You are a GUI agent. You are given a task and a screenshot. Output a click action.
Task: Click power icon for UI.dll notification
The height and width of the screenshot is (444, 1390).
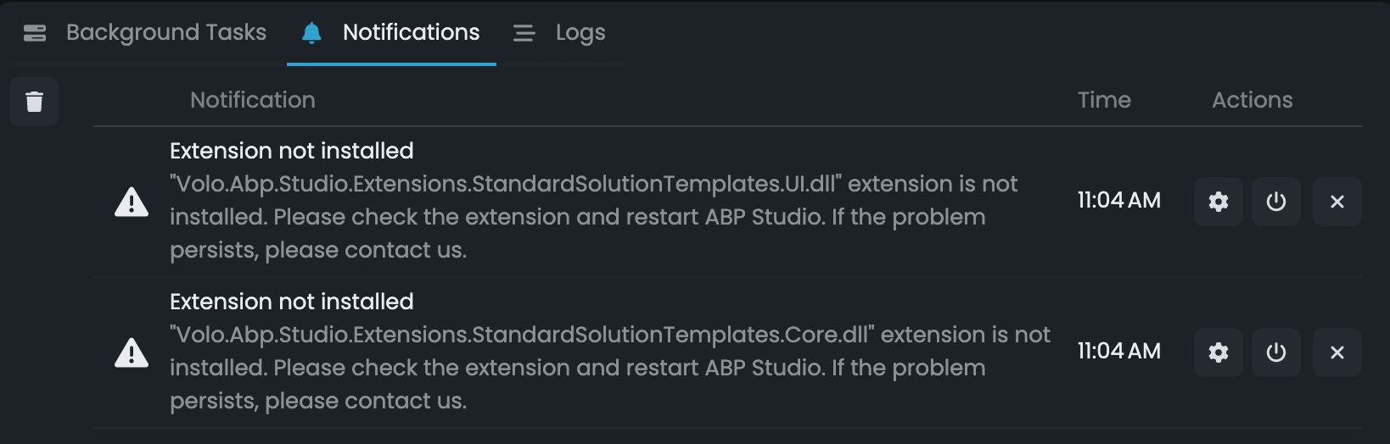pos(1275,202)
